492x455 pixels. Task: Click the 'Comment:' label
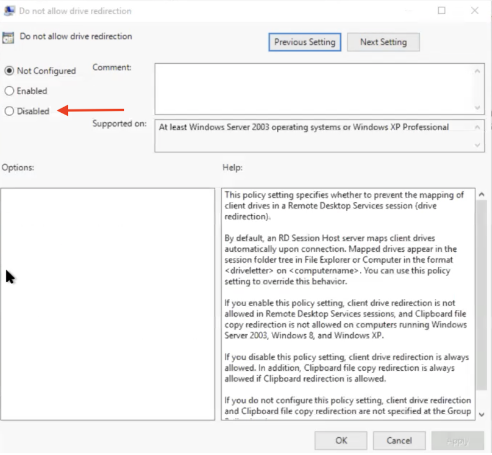pos(112,67)
